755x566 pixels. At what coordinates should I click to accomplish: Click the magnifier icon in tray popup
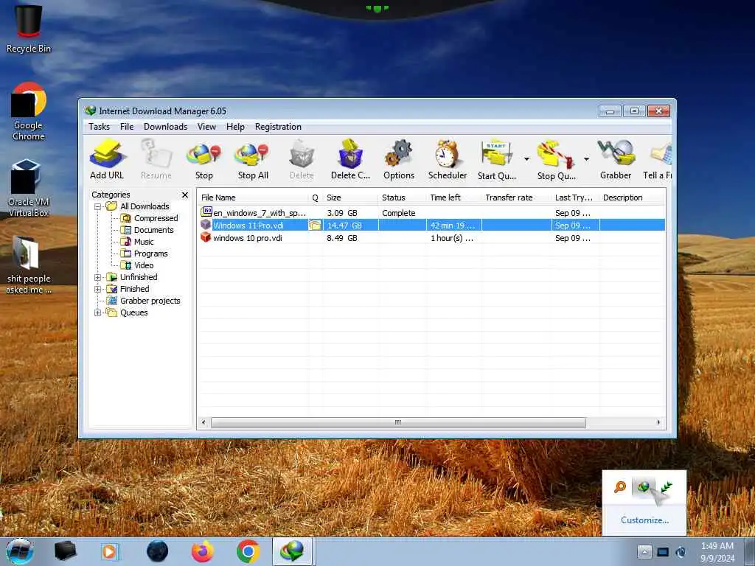click(619, 487)
